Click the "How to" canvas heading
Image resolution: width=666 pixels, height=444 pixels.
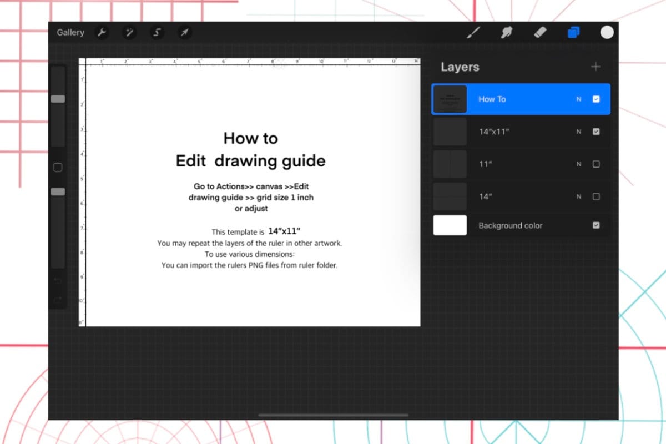(251, 138)
